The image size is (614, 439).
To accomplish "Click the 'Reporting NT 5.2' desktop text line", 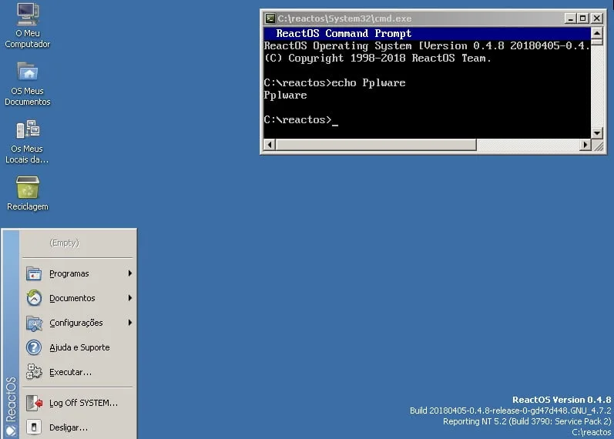I will (x=527, y=421).
